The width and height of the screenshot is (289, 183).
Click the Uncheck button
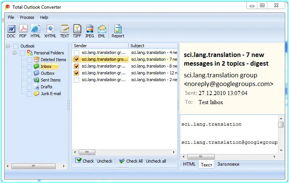[104, 161]
